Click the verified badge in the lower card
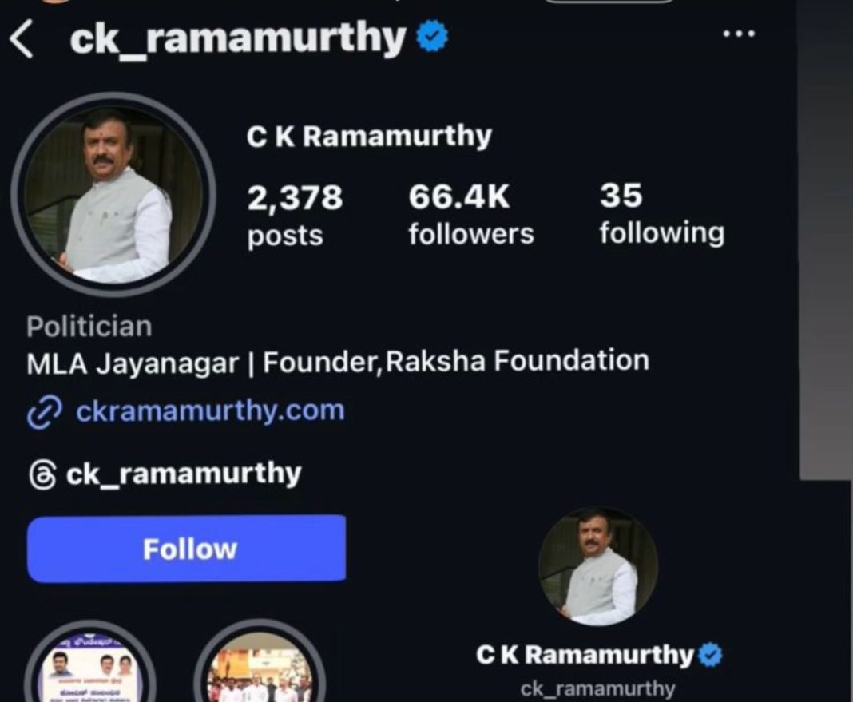This screenshot has height=702, width=853. [x=711, y=655]
